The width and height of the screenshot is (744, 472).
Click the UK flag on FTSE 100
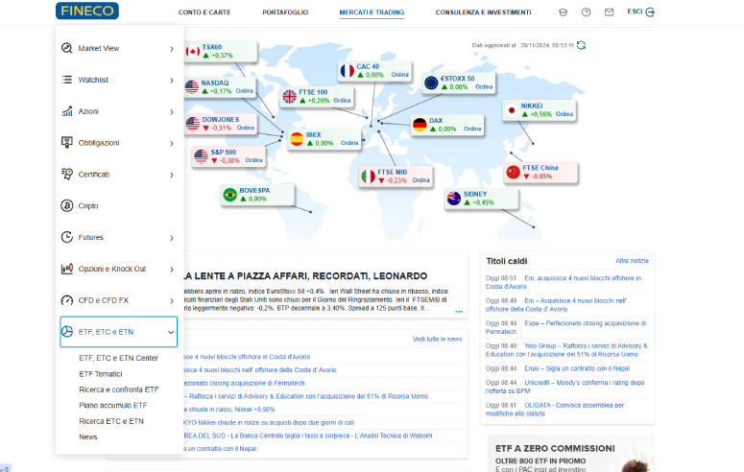[289, 96]
